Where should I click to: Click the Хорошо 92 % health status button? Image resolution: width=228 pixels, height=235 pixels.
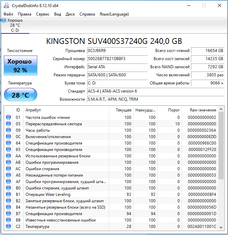[x=21, y=66]
